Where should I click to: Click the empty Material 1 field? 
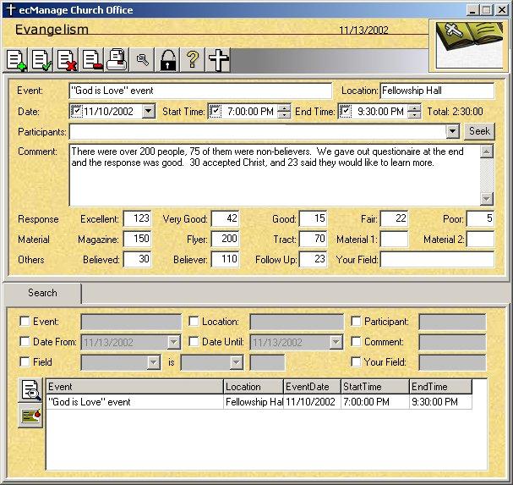coord(394,239)
